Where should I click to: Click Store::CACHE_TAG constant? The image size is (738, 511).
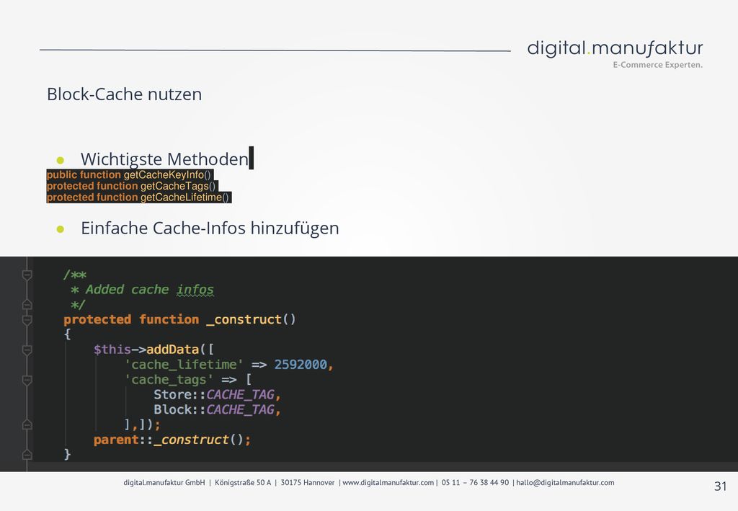tap(214, 395)
